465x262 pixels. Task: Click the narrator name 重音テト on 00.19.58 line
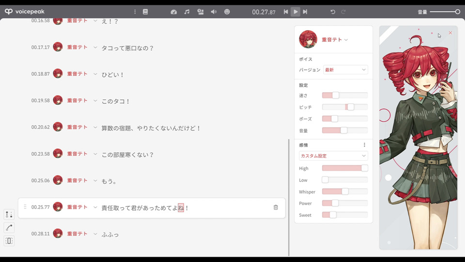(77, 100)
